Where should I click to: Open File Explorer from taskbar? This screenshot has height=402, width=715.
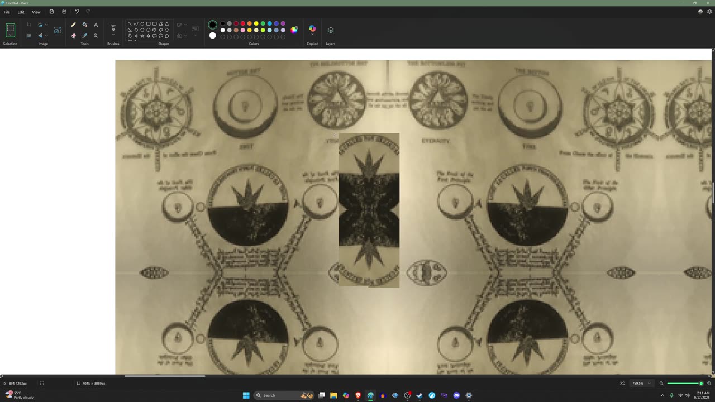click(x=333, y=395)
